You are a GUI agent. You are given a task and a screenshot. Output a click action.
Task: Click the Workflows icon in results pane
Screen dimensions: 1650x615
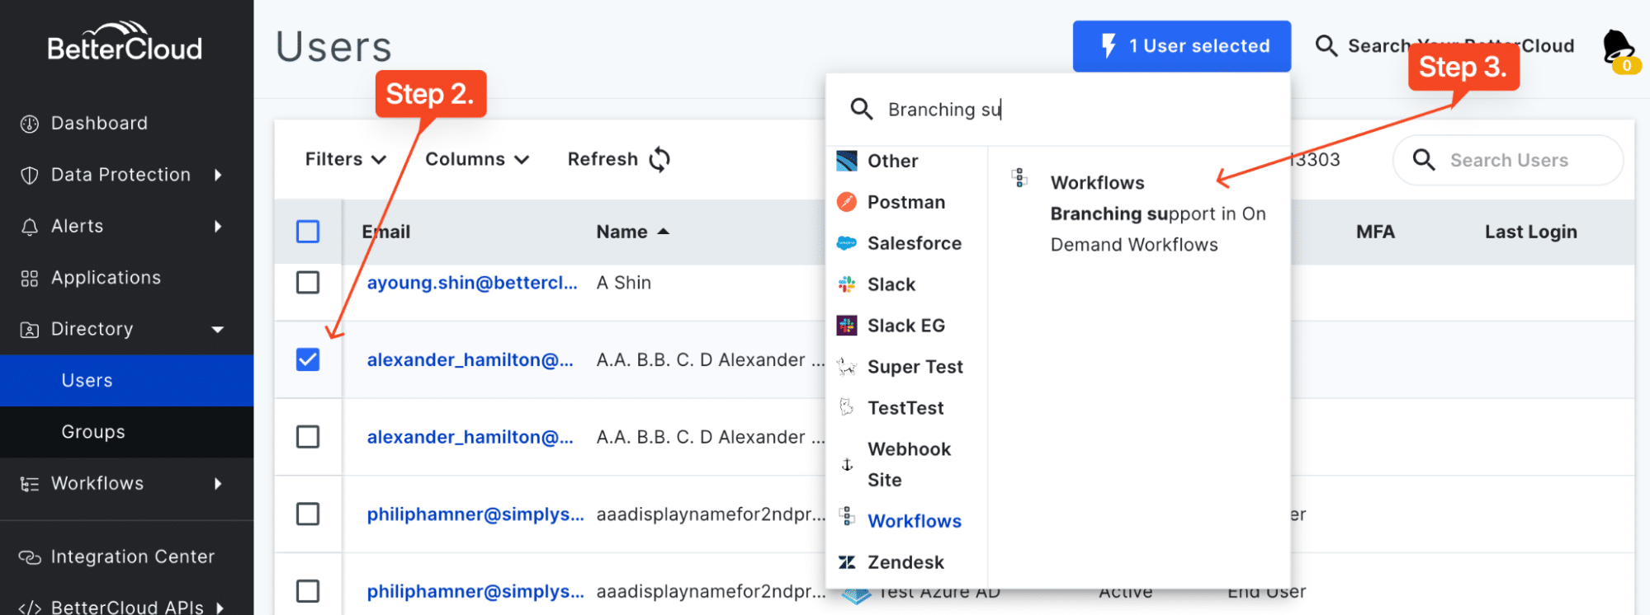click(1020, 178)
